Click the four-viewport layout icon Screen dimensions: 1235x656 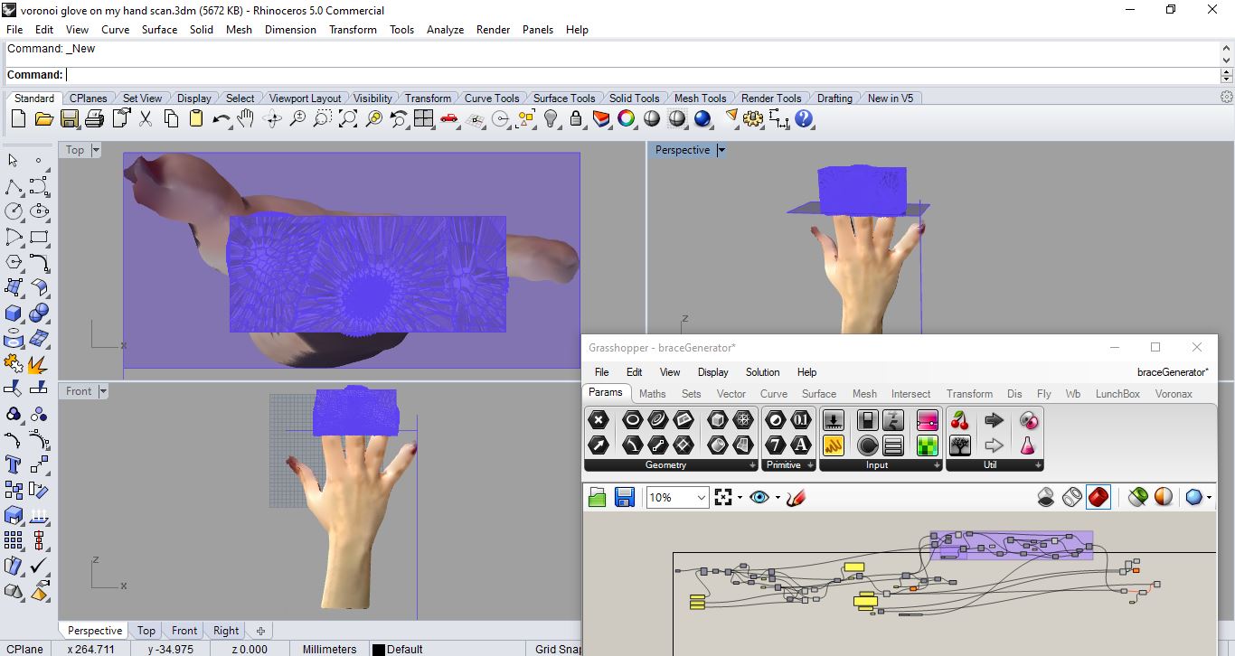tap(423, 118)
